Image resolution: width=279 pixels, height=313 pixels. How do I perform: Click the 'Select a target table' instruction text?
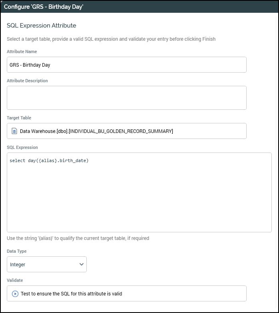pos(111,39)
